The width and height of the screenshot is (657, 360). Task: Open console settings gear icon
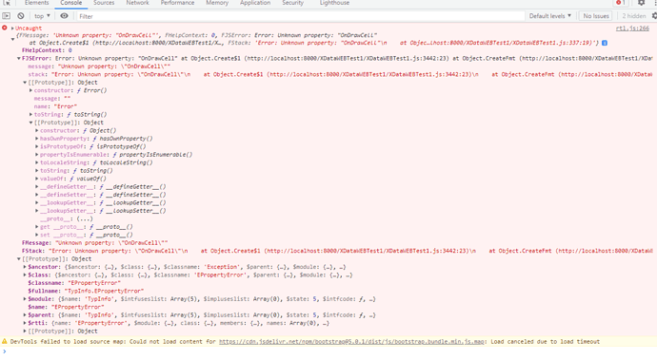[x=654, y=16]
